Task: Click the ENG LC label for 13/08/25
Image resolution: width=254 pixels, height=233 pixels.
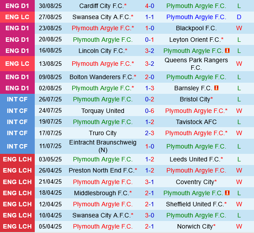Action: [17, 64]
